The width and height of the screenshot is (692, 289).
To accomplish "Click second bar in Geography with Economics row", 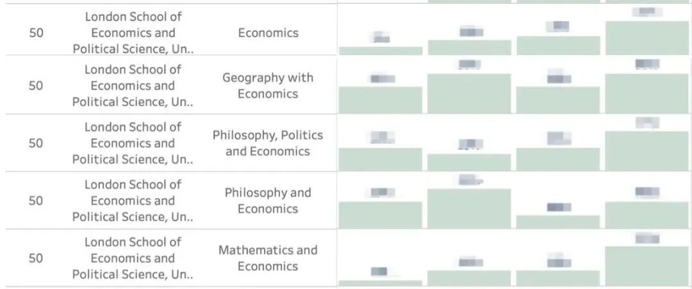I will point(469,93).
